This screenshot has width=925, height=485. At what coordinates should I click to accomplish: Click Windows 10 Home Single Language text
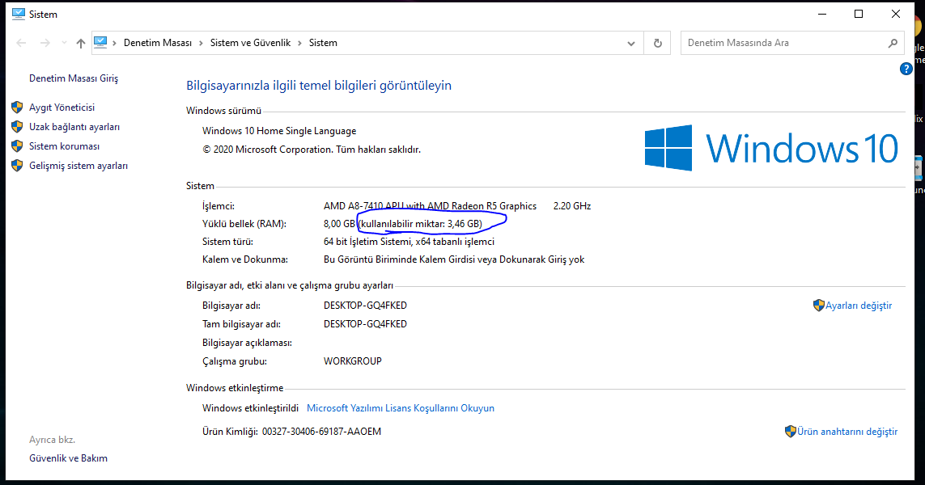coord(279,131)
